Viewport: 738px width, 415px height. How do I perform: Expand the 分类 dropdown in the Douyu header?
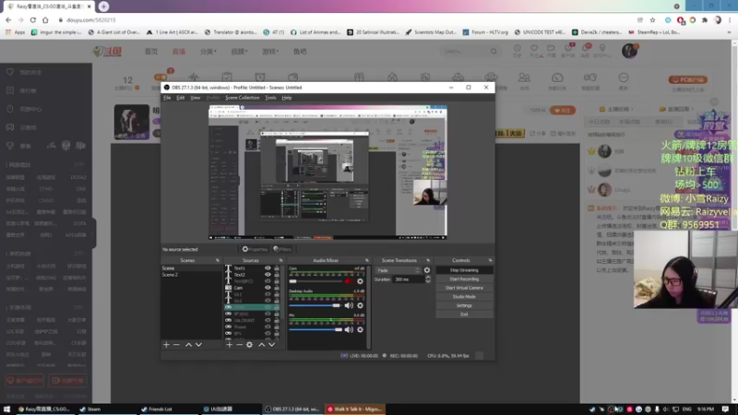(x=208, y=52)
